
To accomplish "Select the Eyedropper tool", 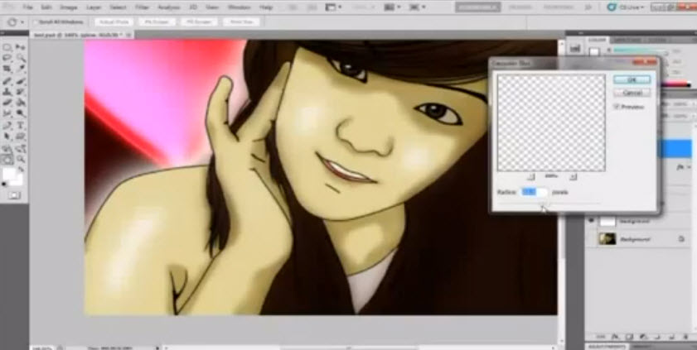I will (x=21, y=69).
